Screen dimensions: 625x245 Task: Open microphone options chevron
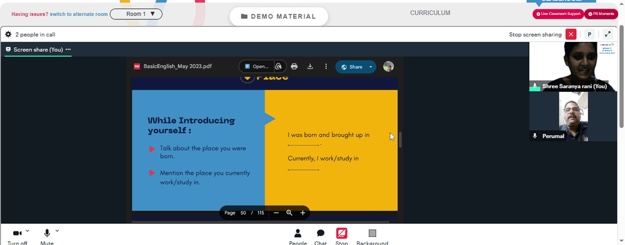pos(57,231)
